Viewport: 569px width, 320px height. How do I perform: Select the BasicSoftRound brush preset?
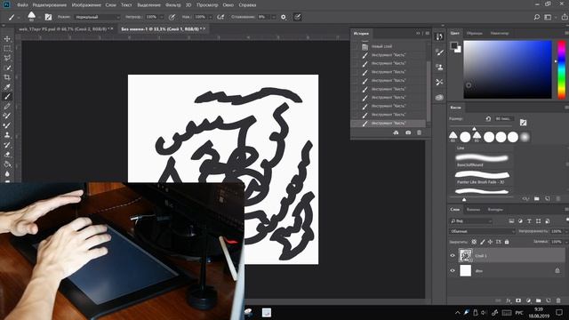[482, 160]
